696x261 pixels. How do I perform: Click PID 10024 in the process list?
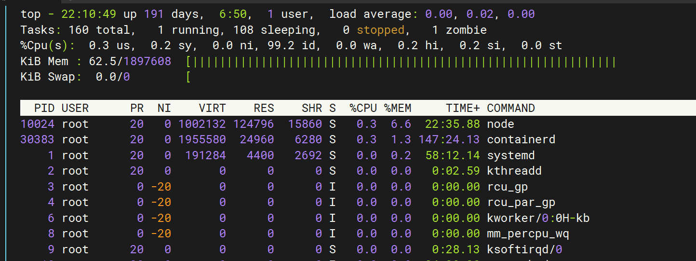coord(38,124)
